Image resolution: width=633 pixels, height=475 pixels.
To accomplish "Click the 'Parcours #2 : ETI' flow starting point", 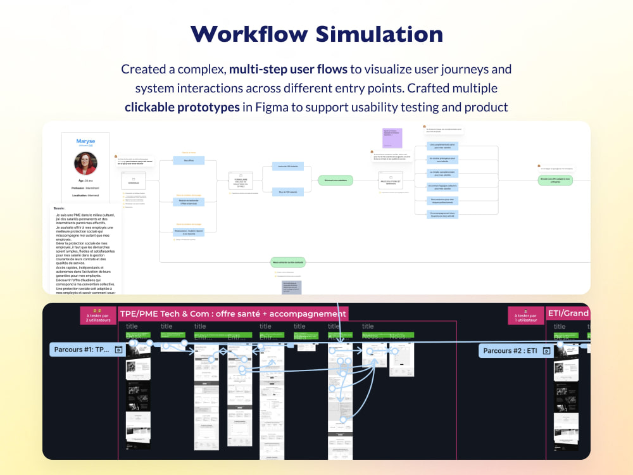I will [x=515, y=351].
